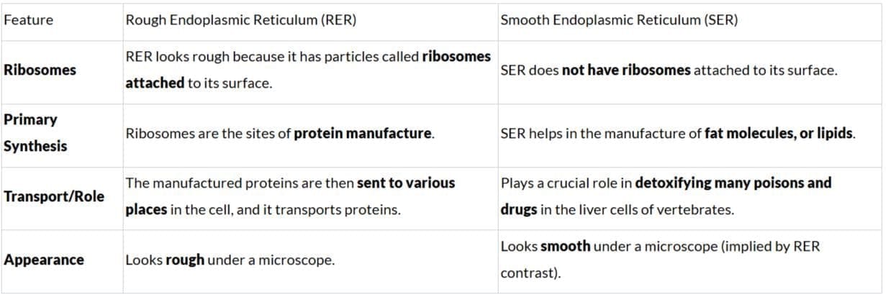Screen dimensions: 886x294
Task: Click the bold "ribosomes attached" text
Action: pos(456,56)
